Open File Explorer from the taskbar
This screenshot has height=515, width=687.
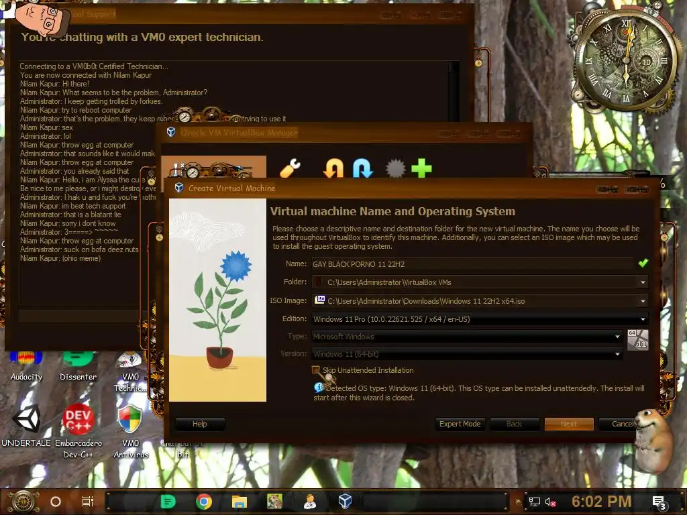coord(240,502)
